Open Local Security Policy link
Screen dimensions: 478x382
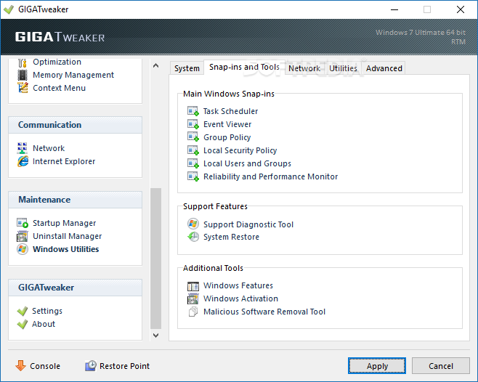coord(240,150)
